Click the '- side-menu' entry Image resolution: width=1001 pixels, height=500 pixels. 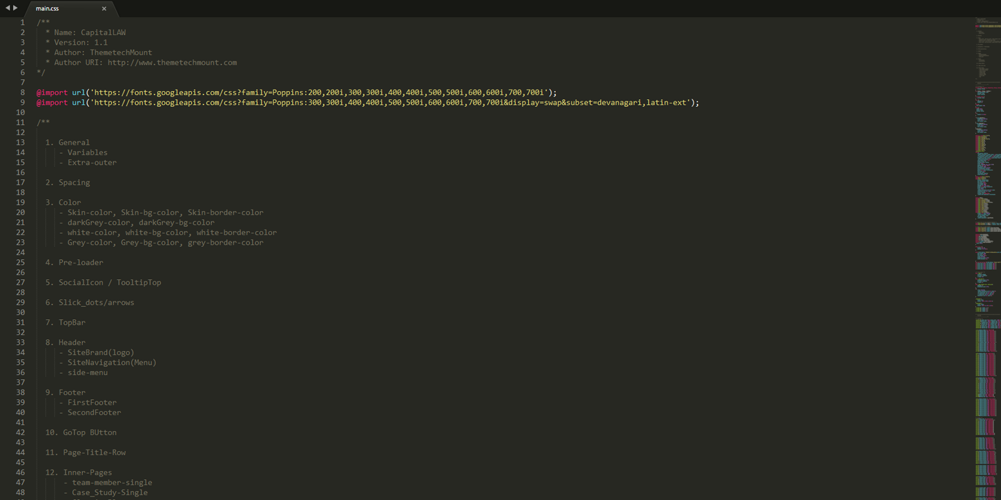point(83,372)
